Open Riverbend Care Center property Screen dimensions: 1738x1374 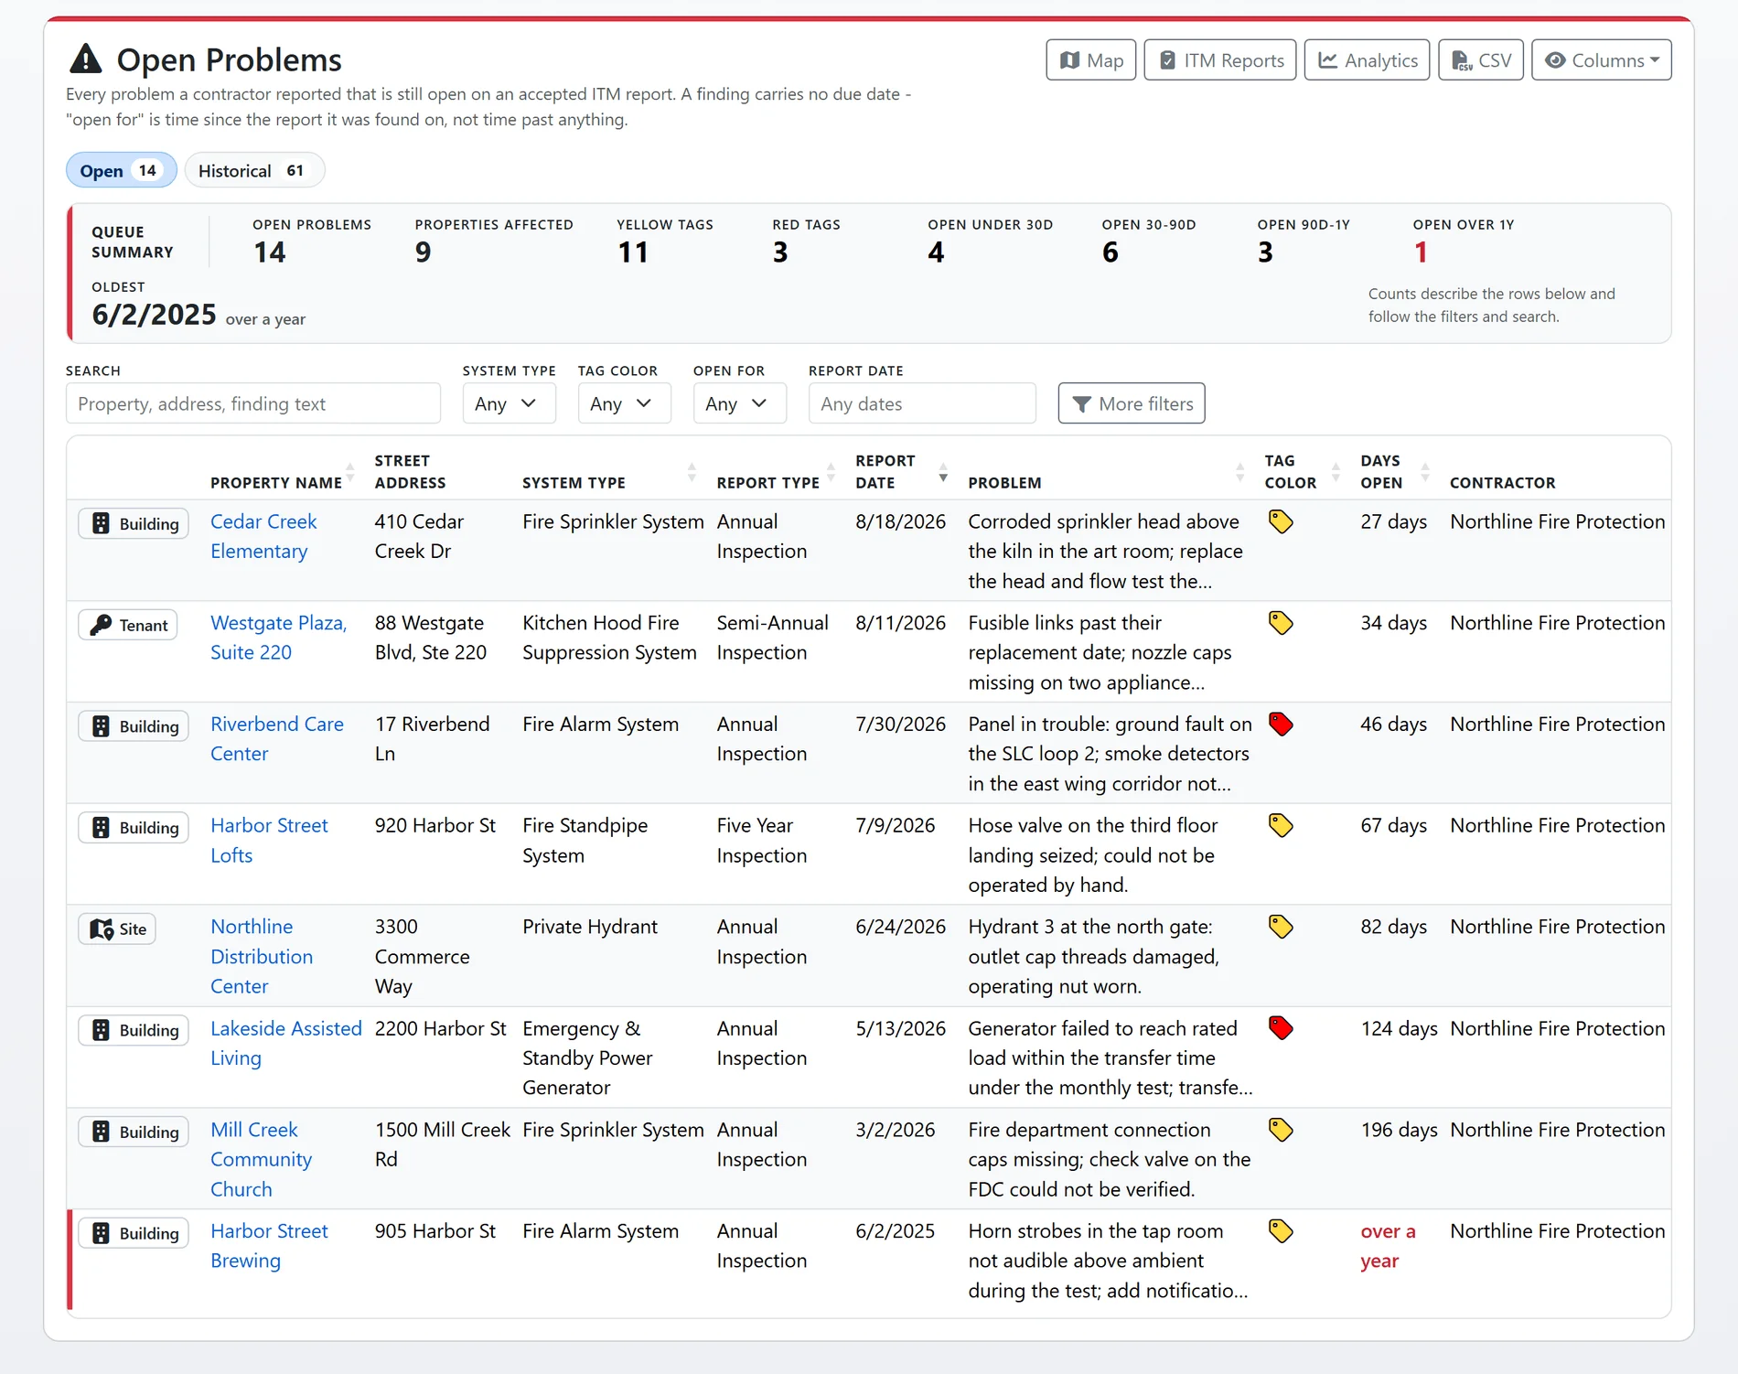276,738
